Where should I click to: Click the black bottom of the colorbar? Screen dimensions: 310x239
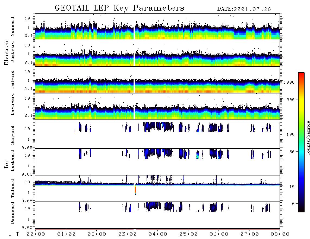point(301,210)
